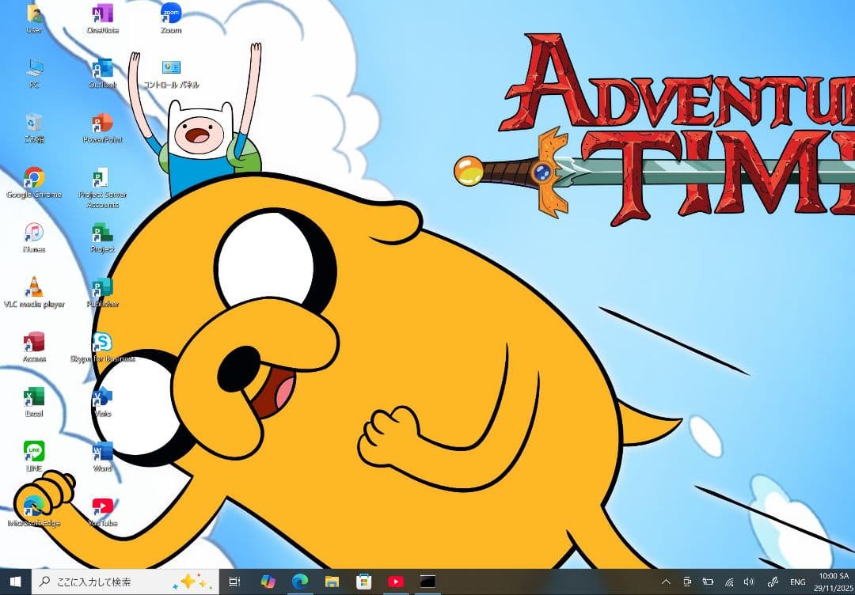Viewport: 855px width, 595px height.
Task: Select the Zoom desktop shortcut
Action: (170, 13)
